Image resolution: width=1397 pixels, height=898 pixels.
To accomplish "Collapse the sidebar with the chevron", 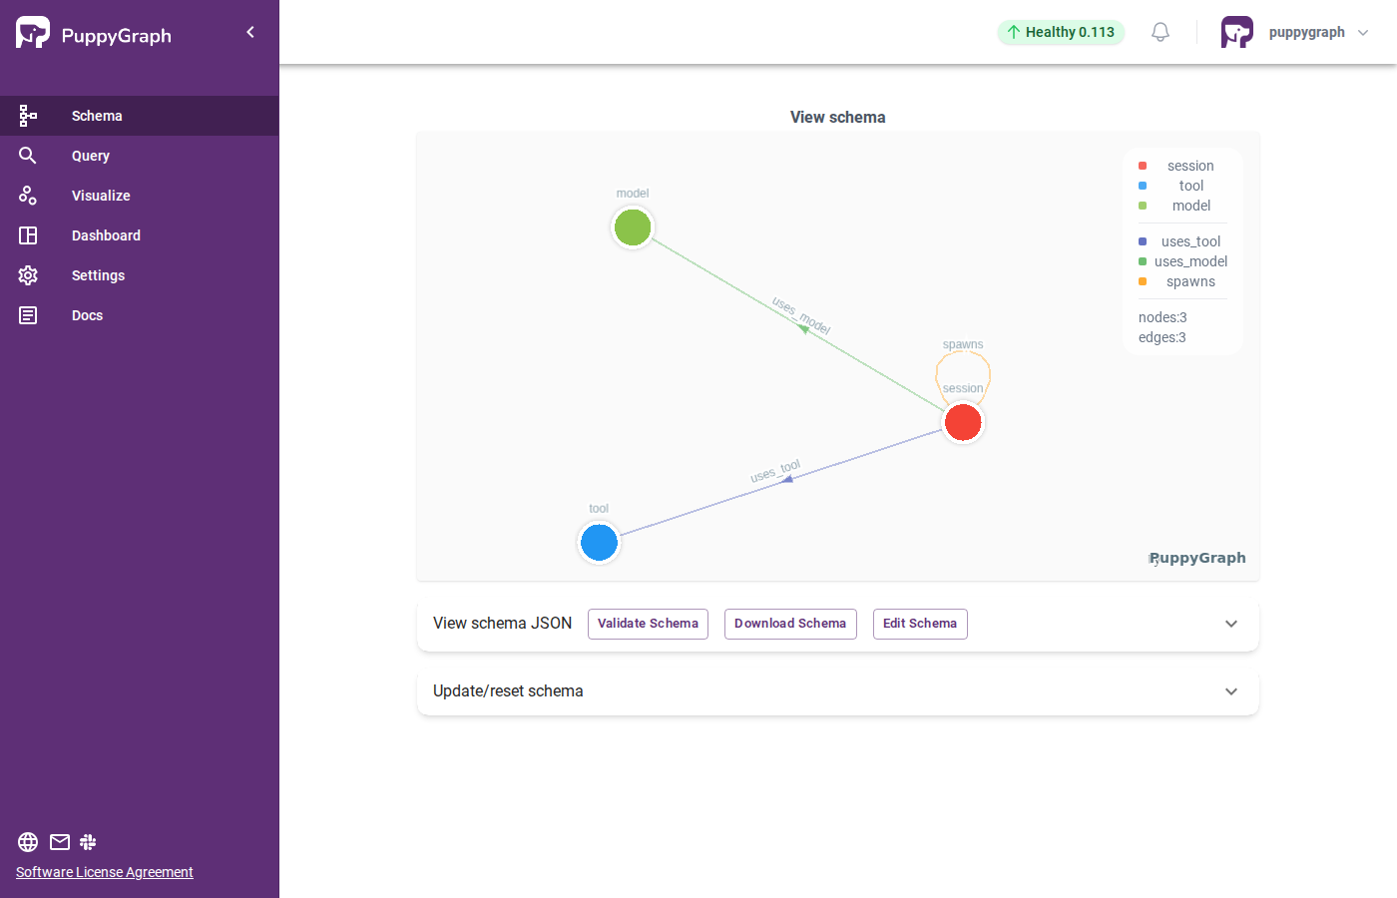I will coord(250,31).
